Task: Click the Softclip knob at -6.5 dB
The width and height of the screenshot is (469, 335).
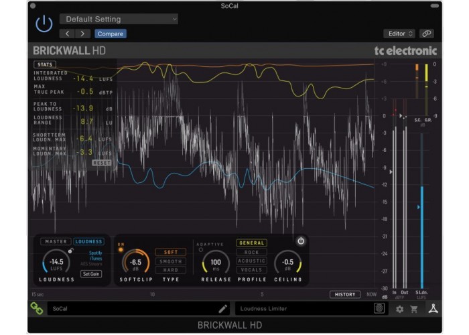Action: [x=135, y=263]
